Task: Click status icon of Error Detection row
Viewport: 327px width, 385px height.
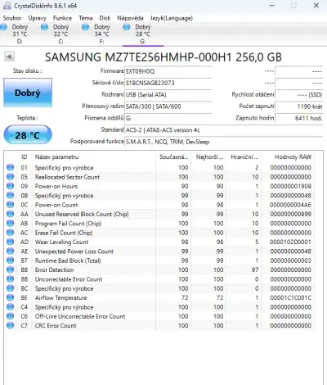Action: pyautogui.click(x=11, y=269)
